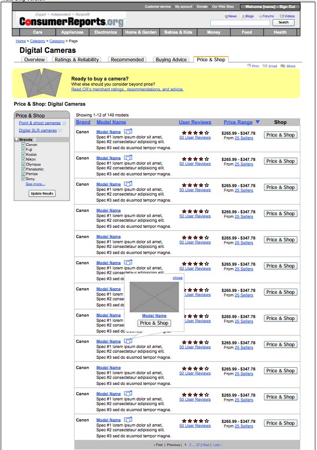Open the Electronics navigation menu

(x=106, y=32)
